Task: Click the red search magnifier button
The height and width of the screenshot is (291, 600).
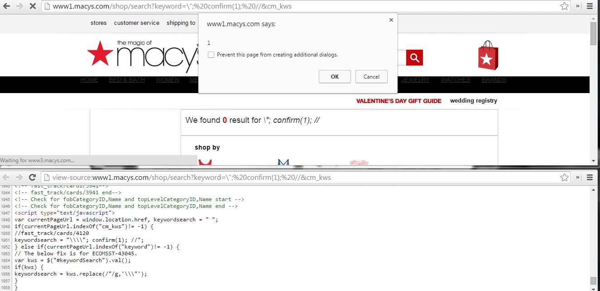Action: 414,57
